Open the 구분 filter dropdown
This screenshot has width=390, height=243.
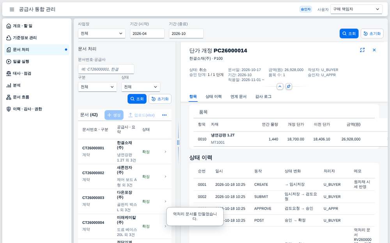pos(97,87)
